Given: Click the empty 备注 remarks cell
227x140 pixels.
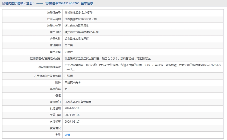Looking at the screenshot, I should (x=144, y=96).
